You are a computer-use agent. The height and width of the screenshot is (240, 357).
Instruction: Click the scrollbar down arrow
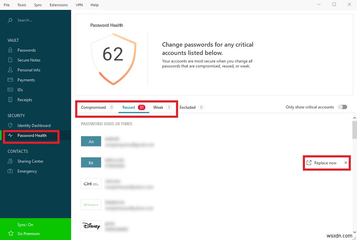pos(355,232)
